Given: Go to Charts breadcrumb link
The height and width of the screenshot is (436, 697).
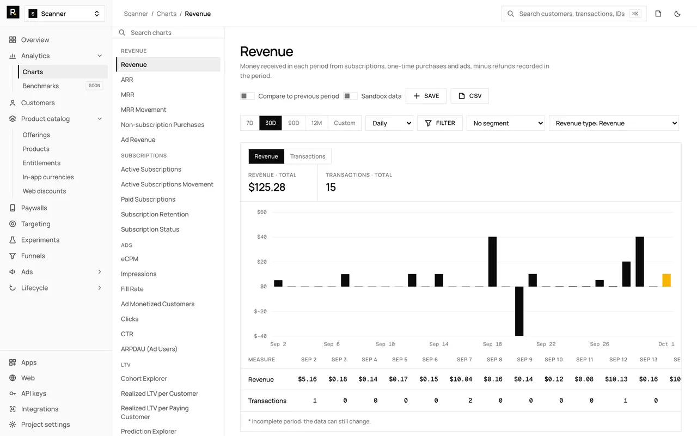Looking at the screenshot, I should click(167, 14).
